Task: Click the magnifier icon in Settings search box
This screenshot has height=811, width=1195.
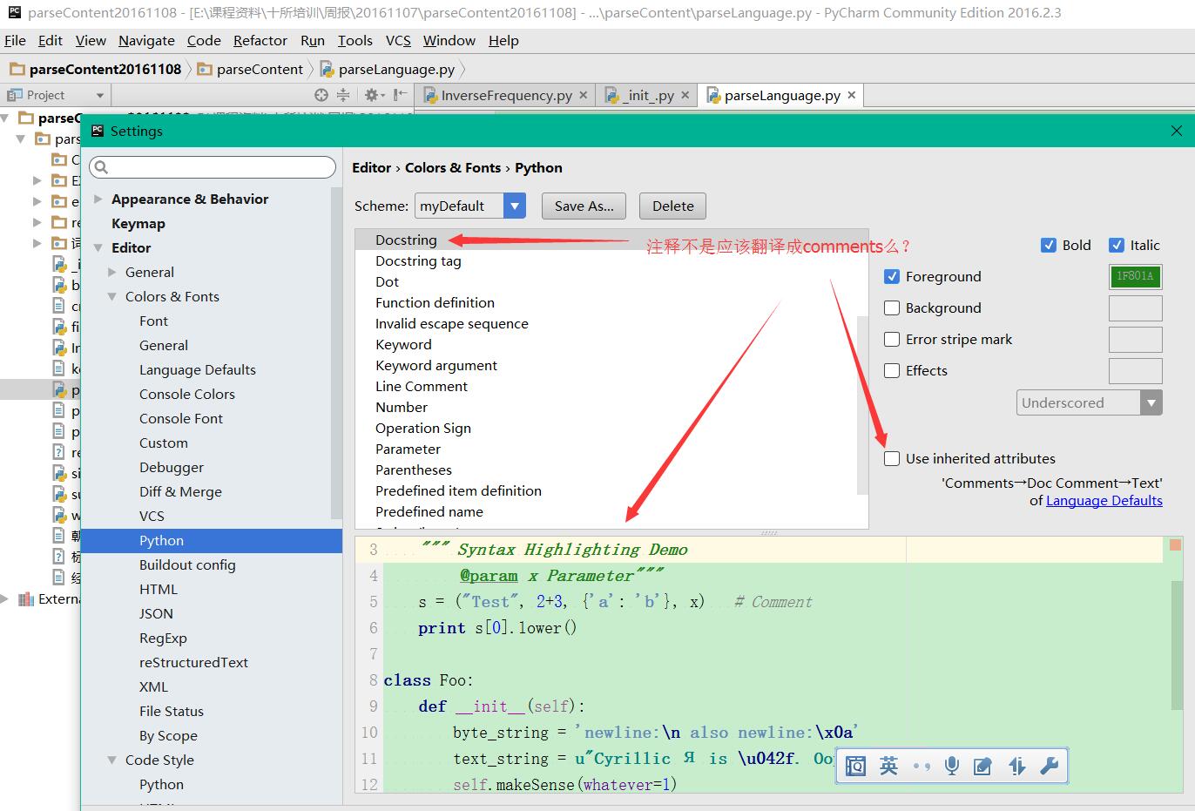Action: (x=101, y=167)
